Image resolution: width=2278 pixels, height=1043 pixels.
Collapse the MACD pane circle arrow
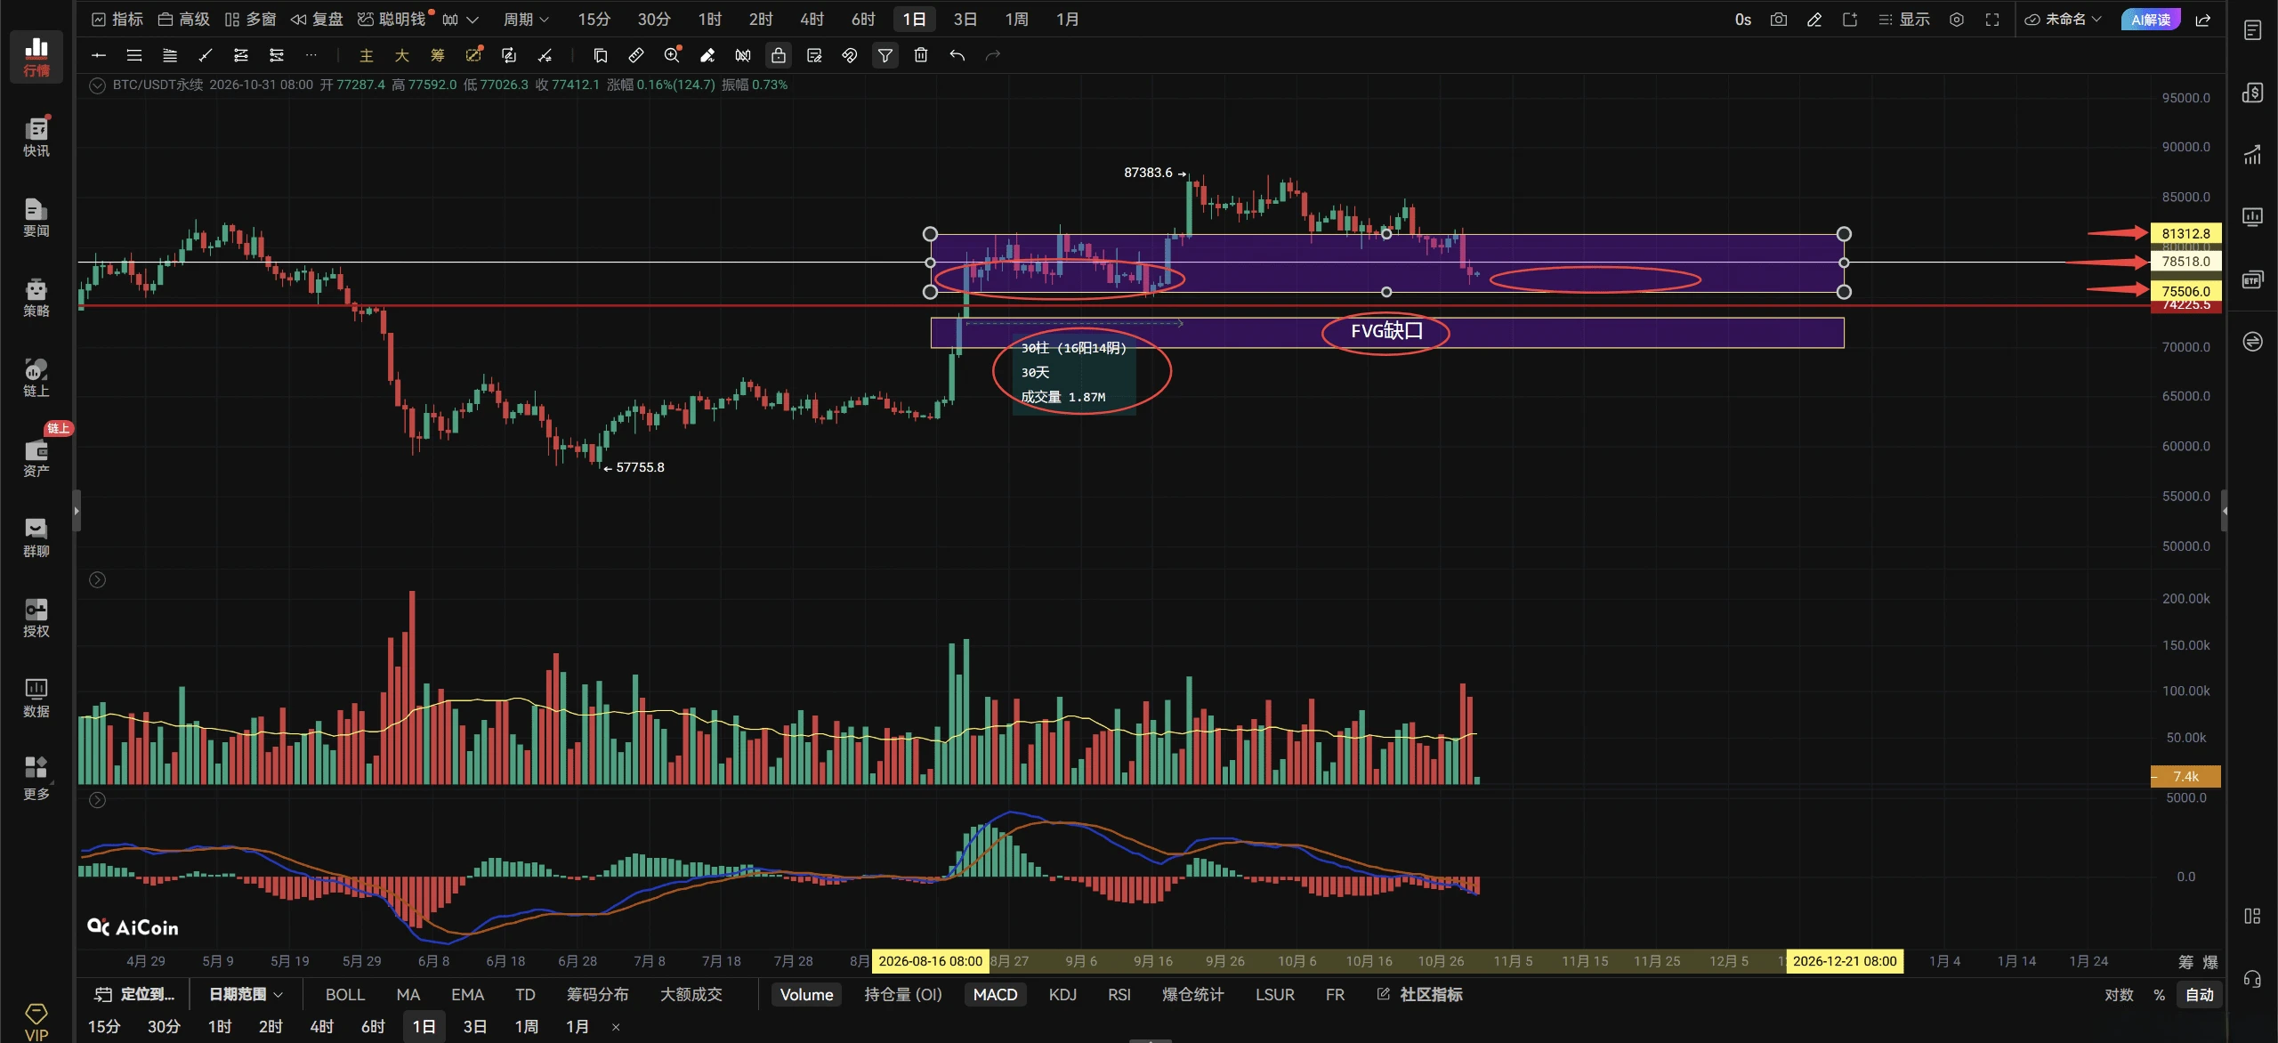(98, 800)
